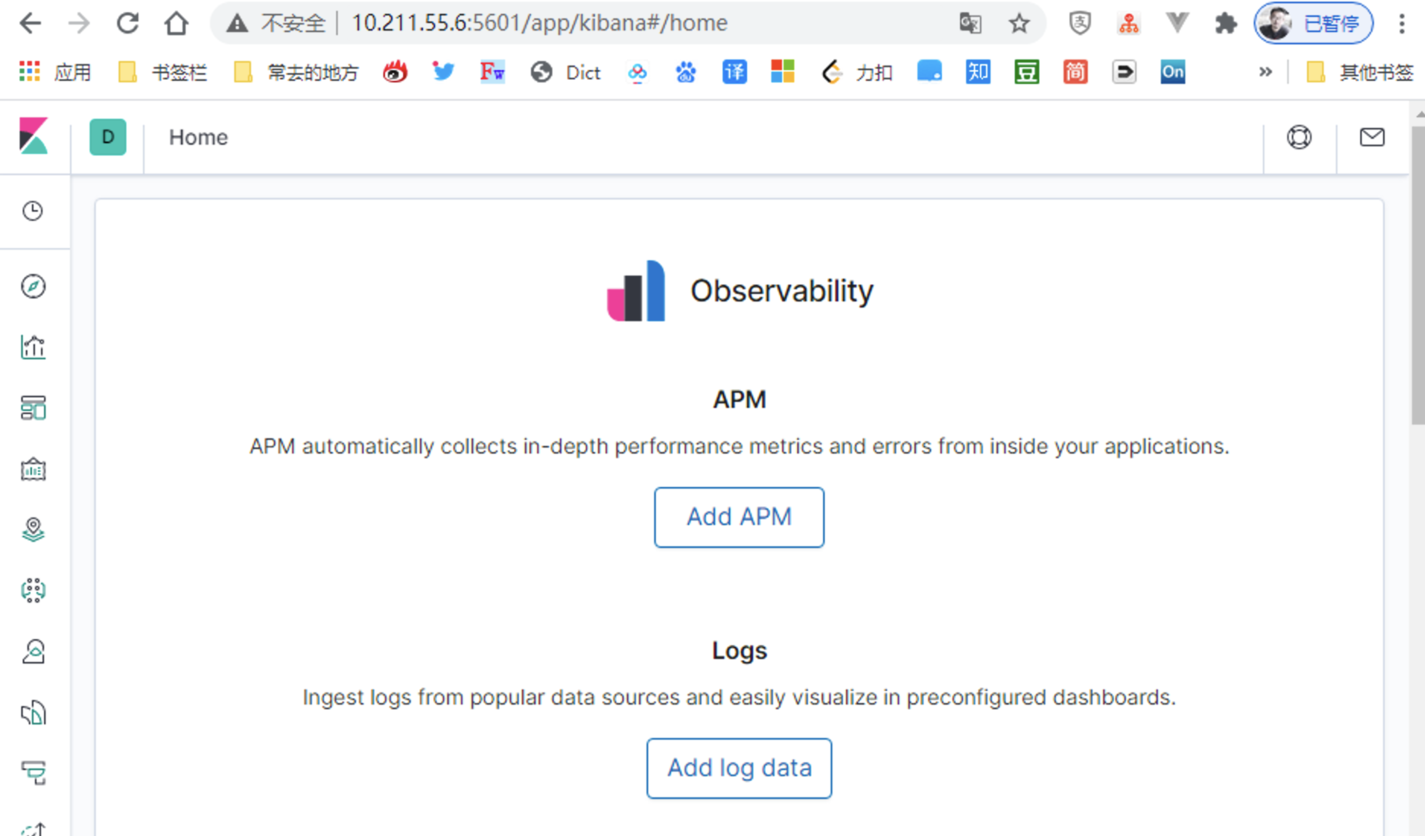Click the browser address bar URL
Screen dimensions: 1425x836
pyautogui.click(x=539, y=23)
